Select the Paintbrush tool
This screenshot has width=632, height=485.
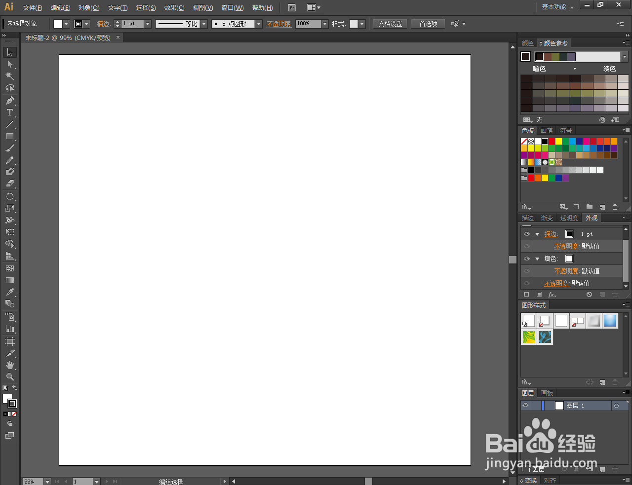click(x=9, y=148)
